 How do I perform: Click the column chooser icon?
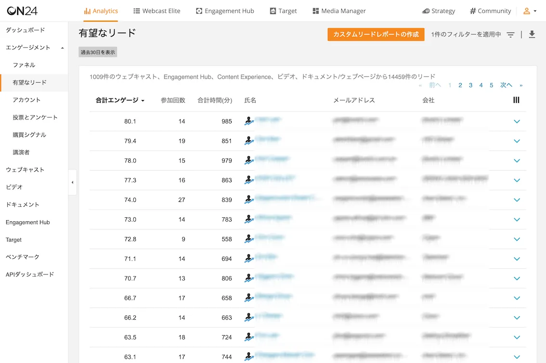point(516,100)
